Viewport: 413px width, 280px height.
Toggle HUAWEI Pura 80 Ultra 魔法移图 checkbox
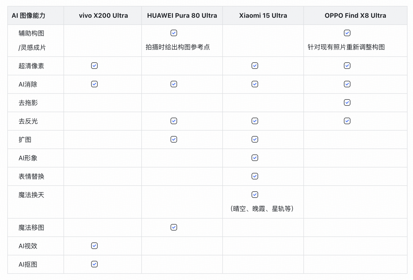tap(174, 227)
